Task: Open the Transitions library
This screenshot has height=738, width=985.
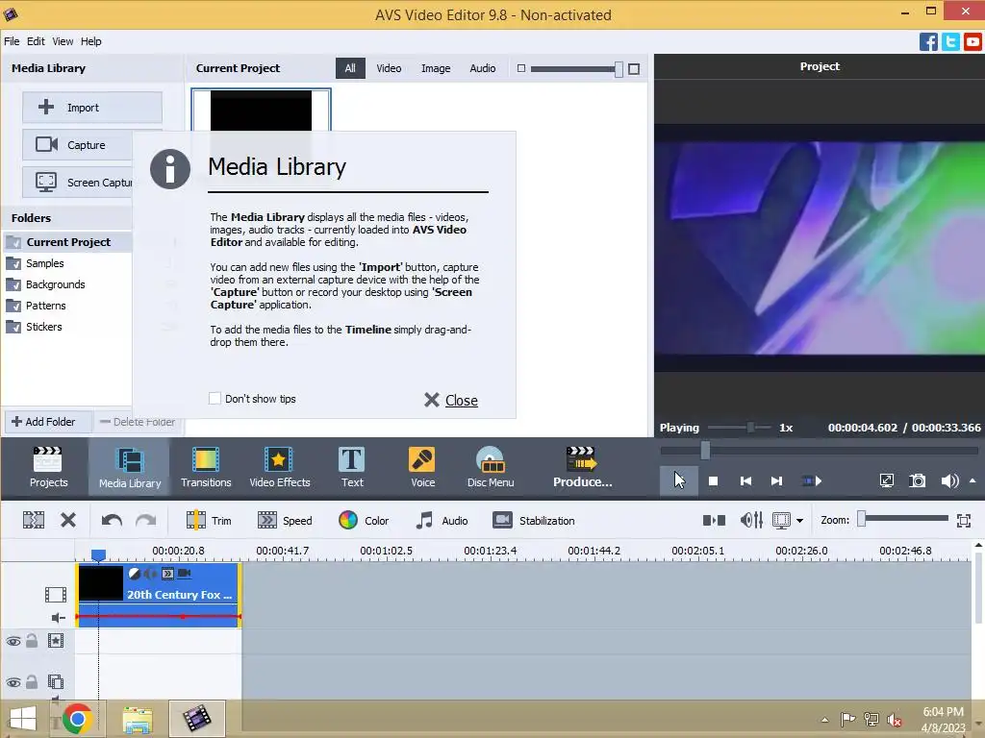Action: point(206,467)
